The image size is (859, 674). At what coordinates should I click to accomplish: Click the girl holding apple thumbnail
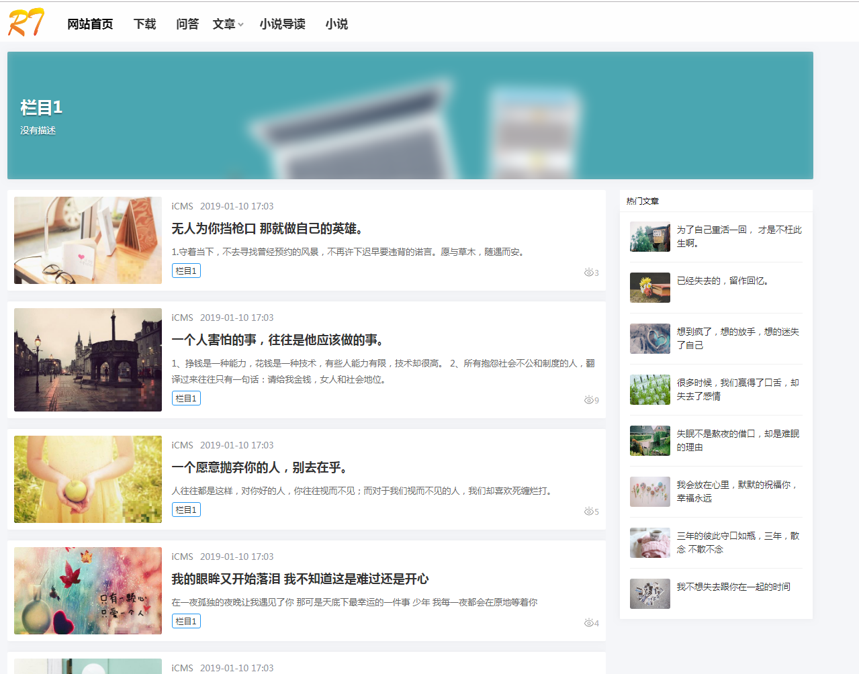[x=88, y=479]
